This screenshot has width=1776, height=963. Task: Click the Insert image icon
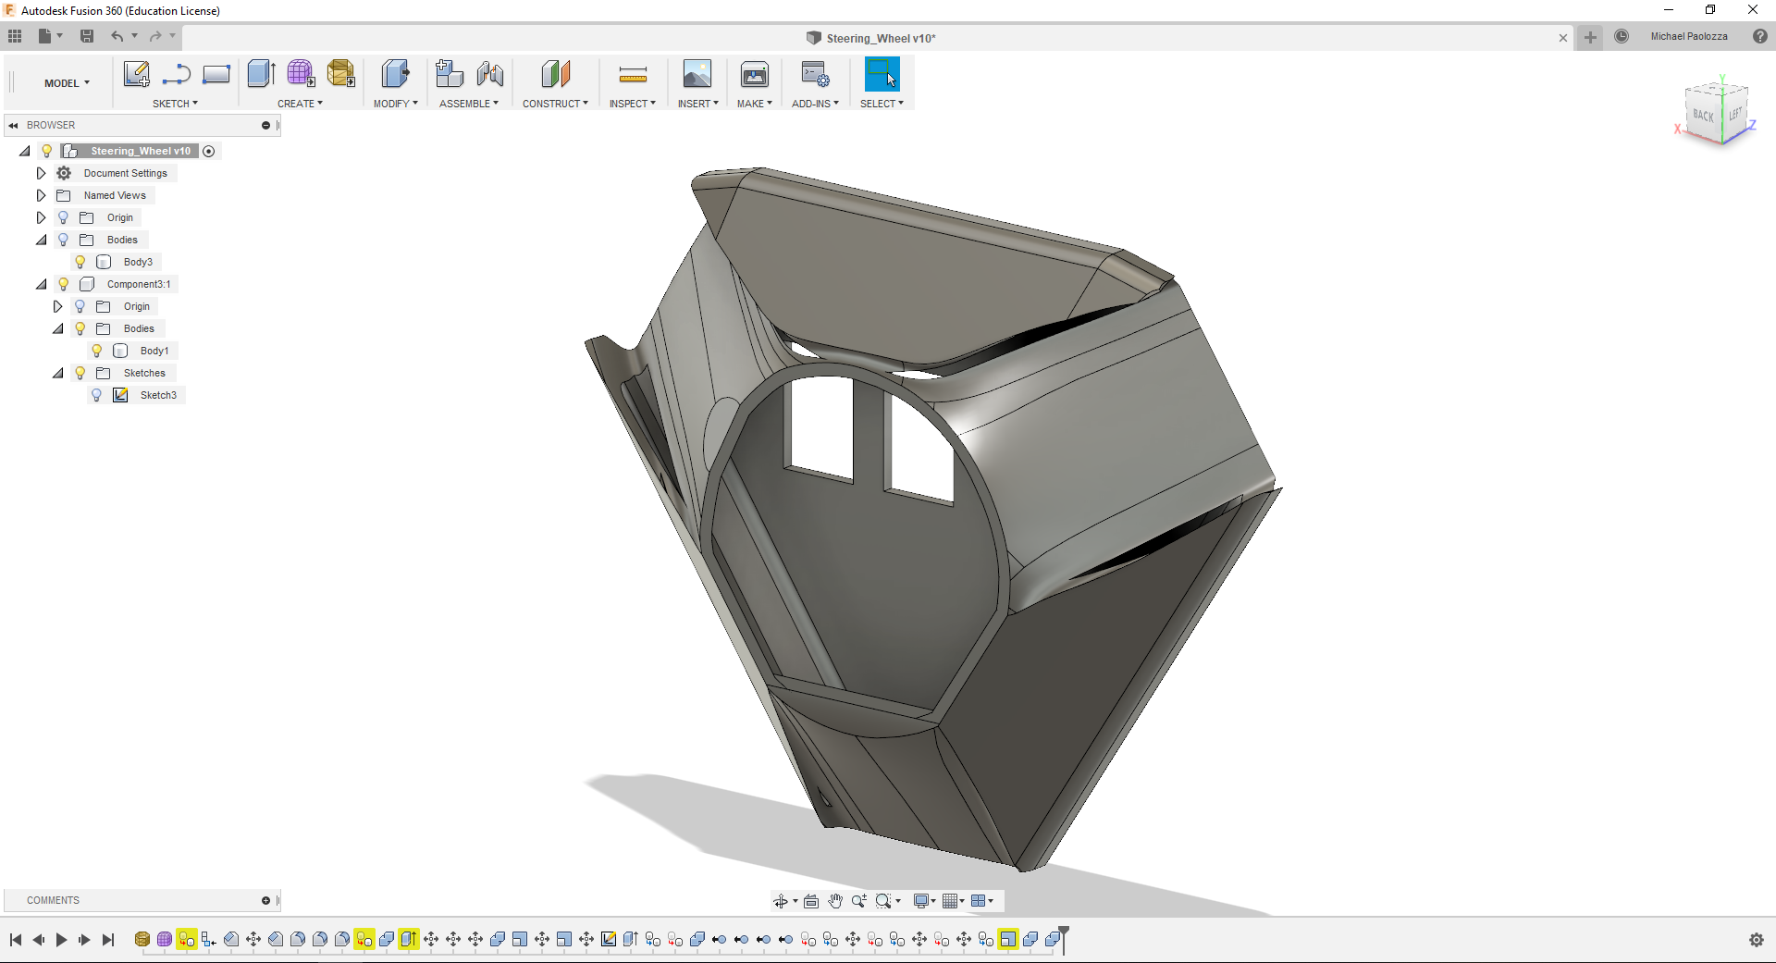697,74
